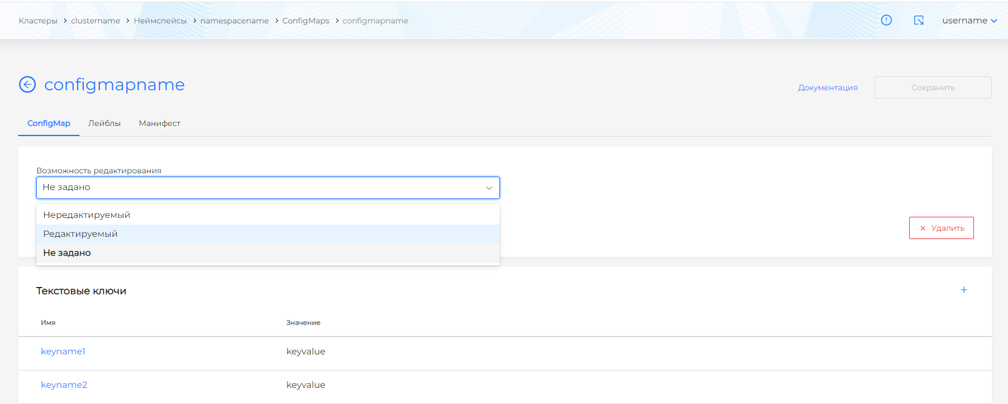The width and height of the screenshot is (1008, 404).
Task: Select 'Нередактируемый' option in dropdown
Action: tap(87, 215)
